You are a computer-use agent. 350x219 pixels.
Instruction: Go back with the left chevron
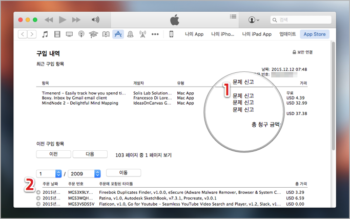[x=23, y=34]
